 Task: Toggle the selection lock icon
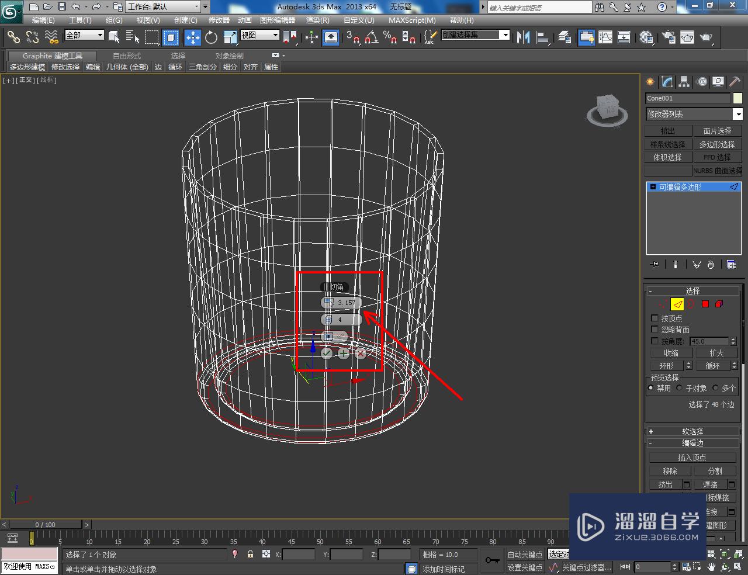[250, 554]
